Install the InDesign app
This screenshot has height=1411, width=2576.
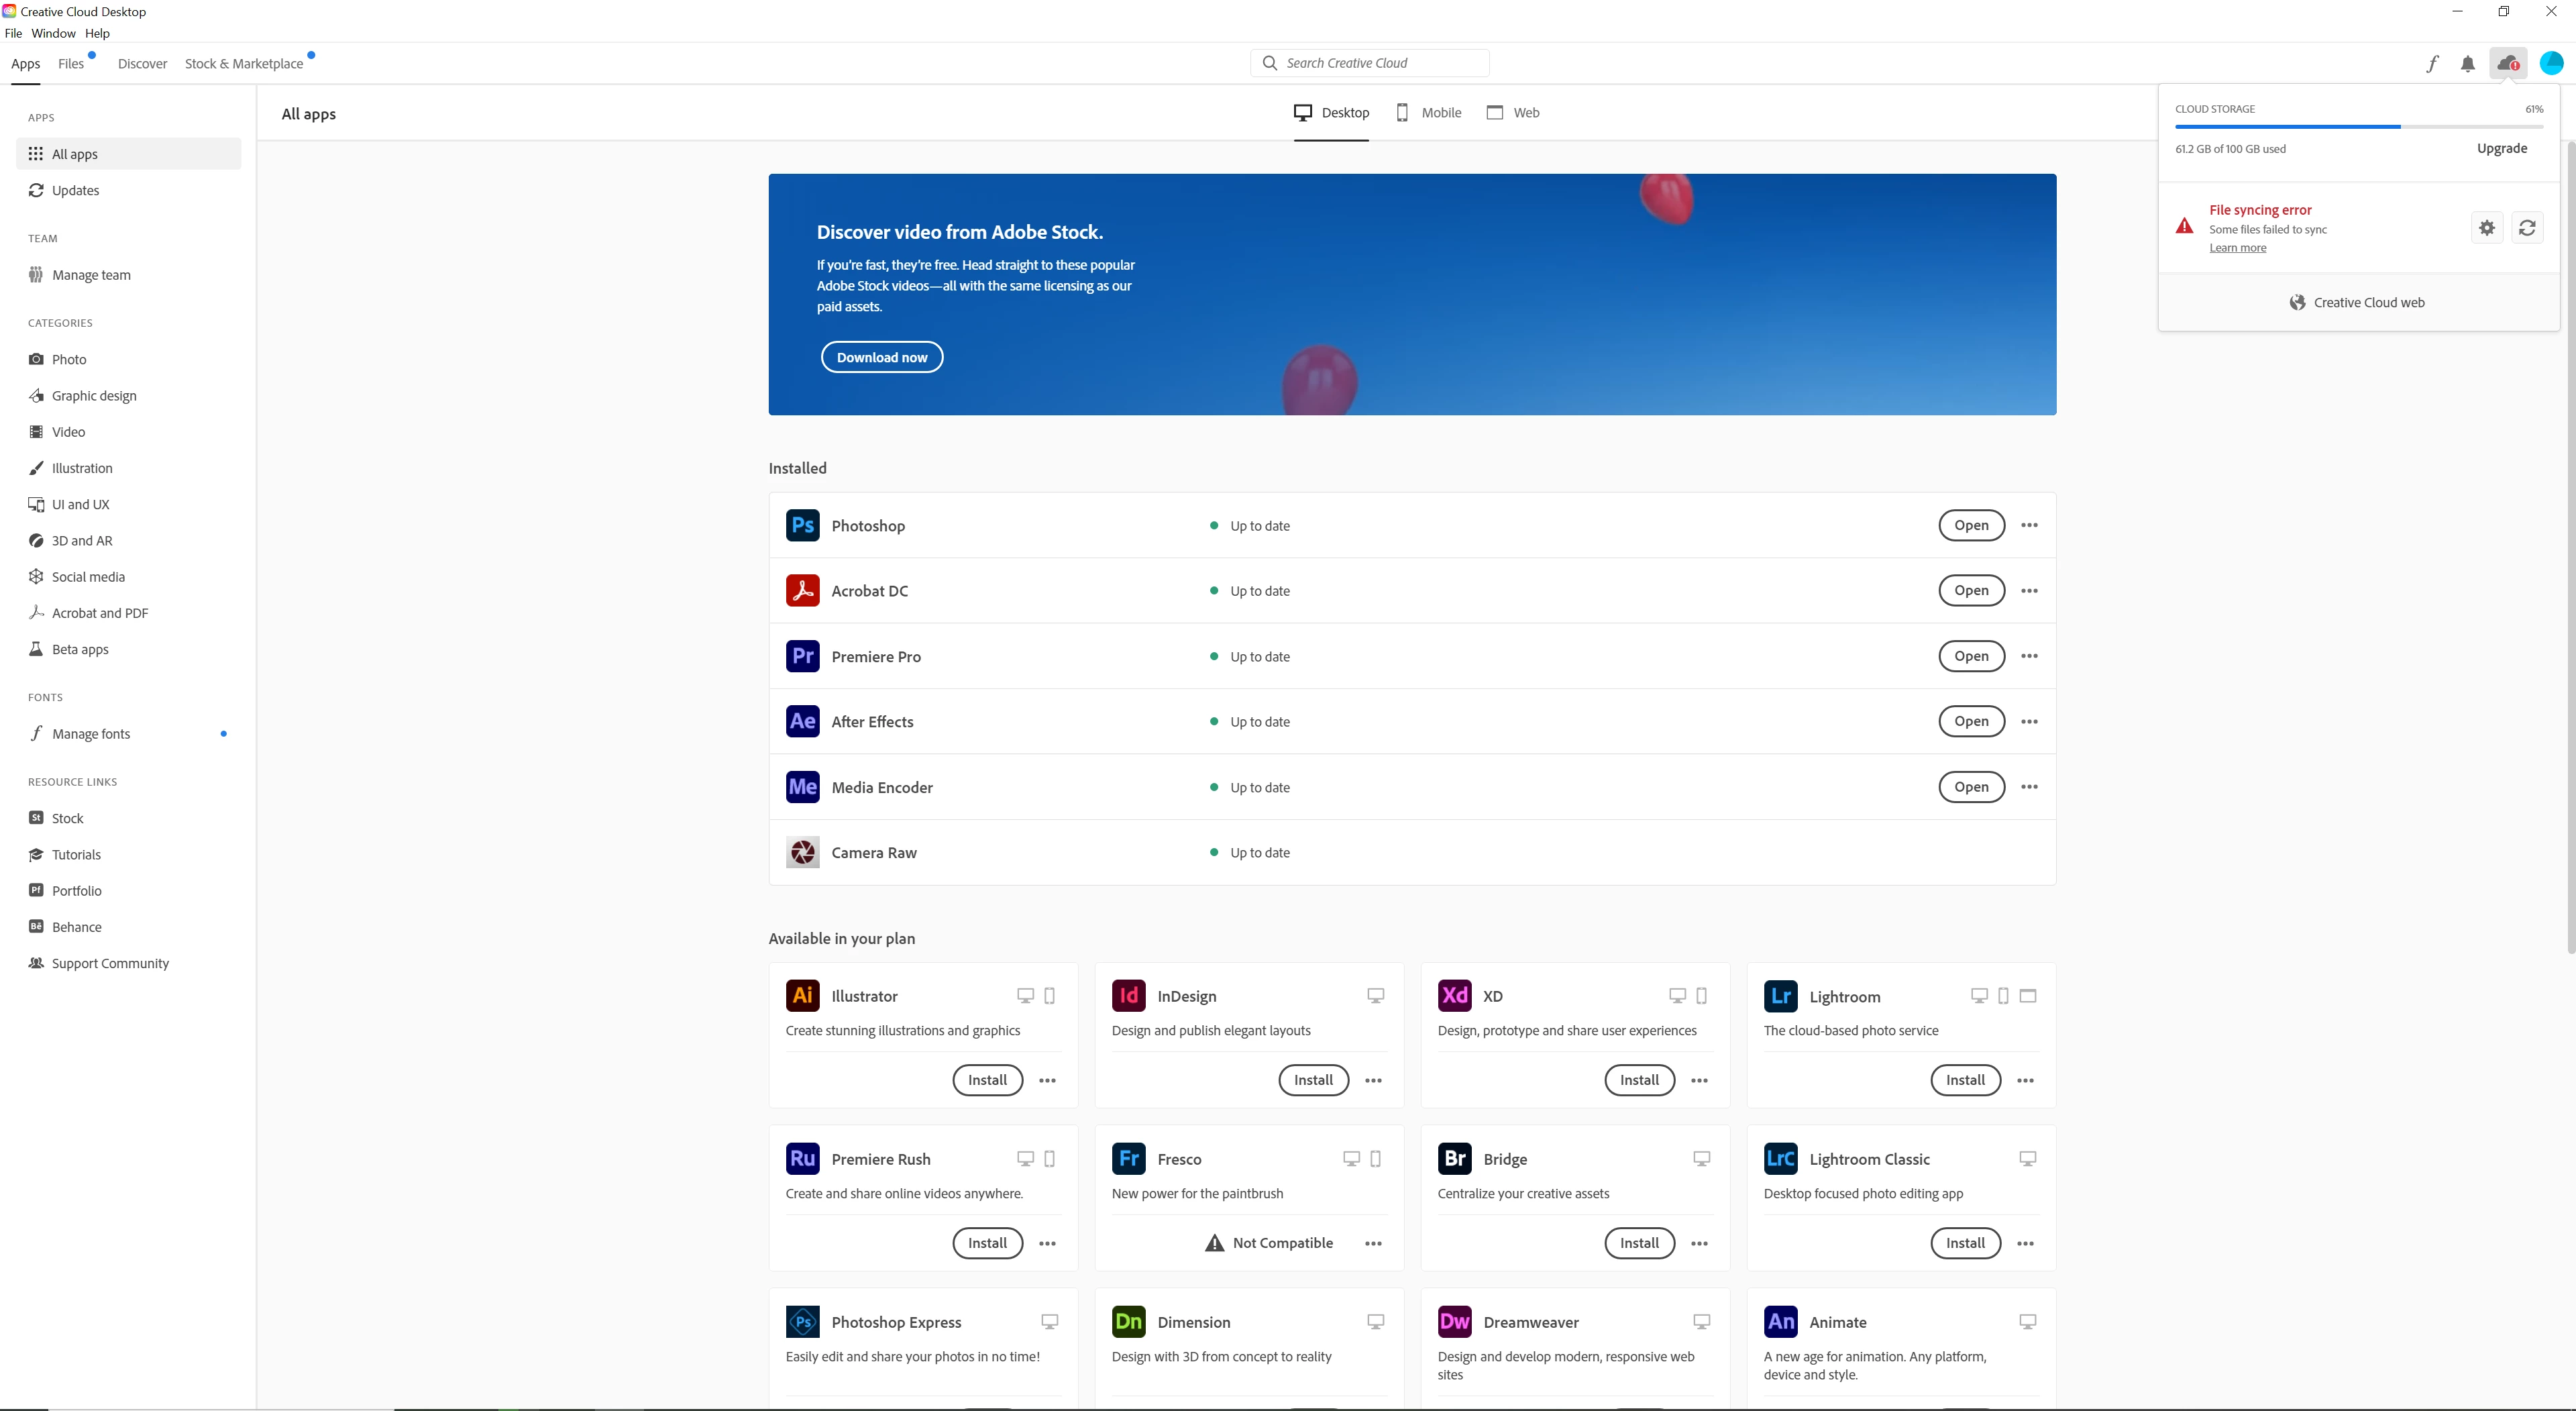(x=1313, y=1080)
